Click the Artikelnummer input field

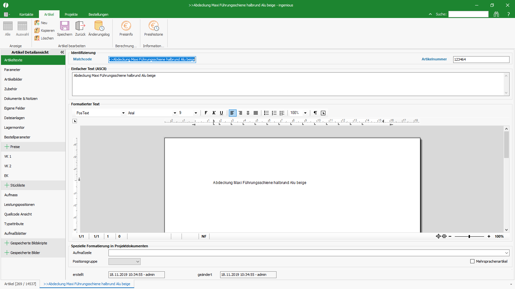click(481, 59)
